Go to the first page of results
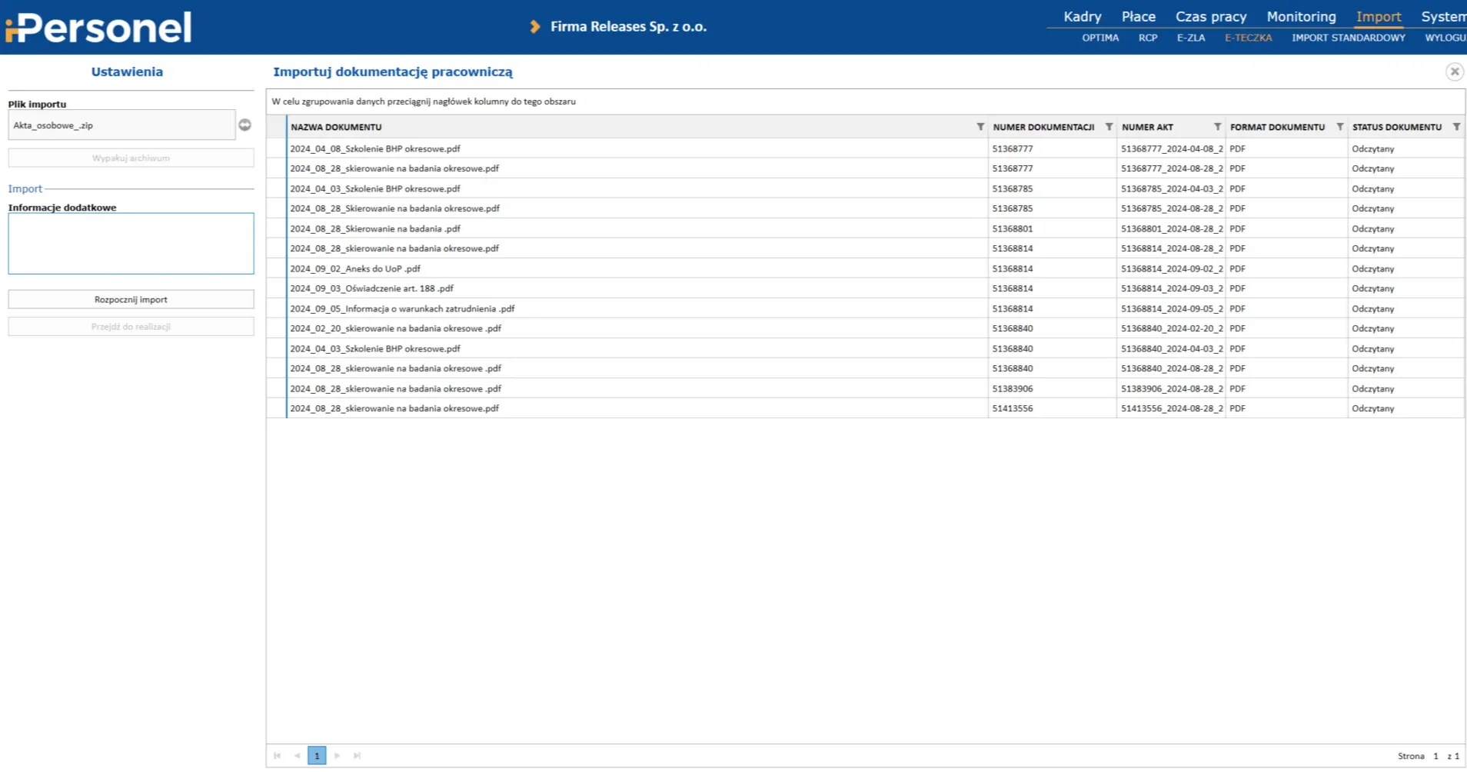Viewport: 1467px width, 772px height. [277, 756]
